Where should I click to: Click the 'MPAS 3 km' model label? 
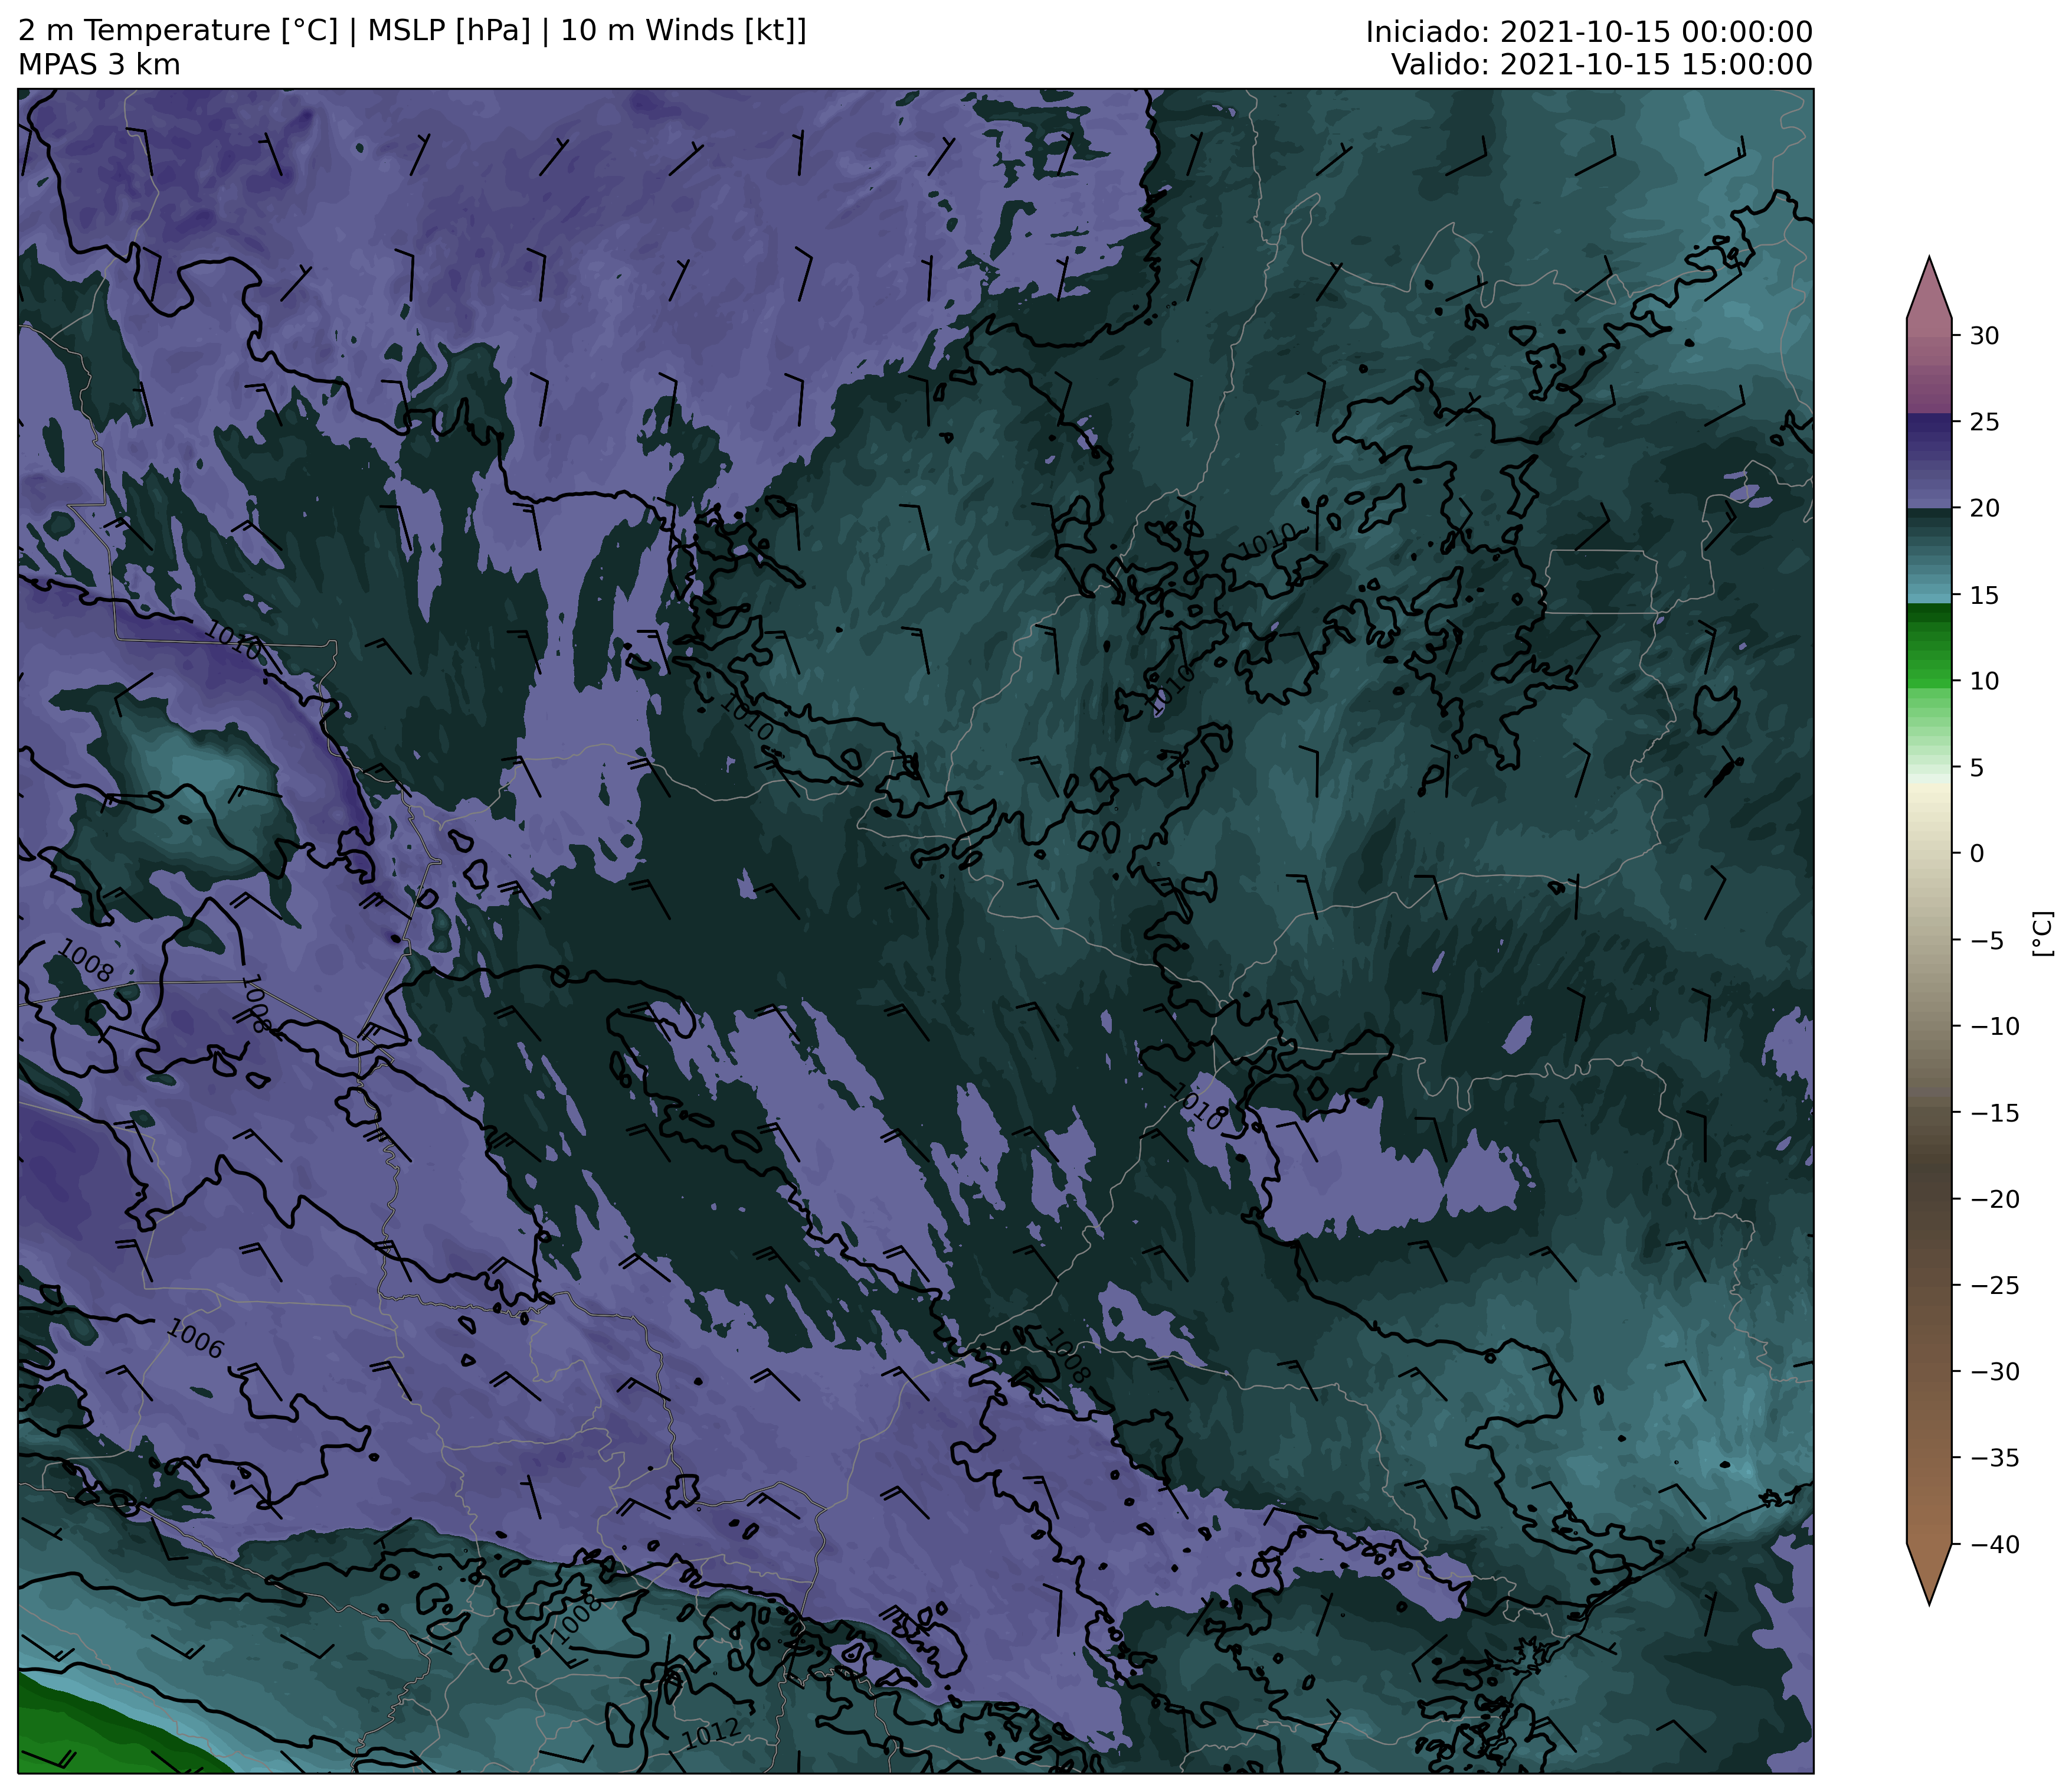(99, 65)
